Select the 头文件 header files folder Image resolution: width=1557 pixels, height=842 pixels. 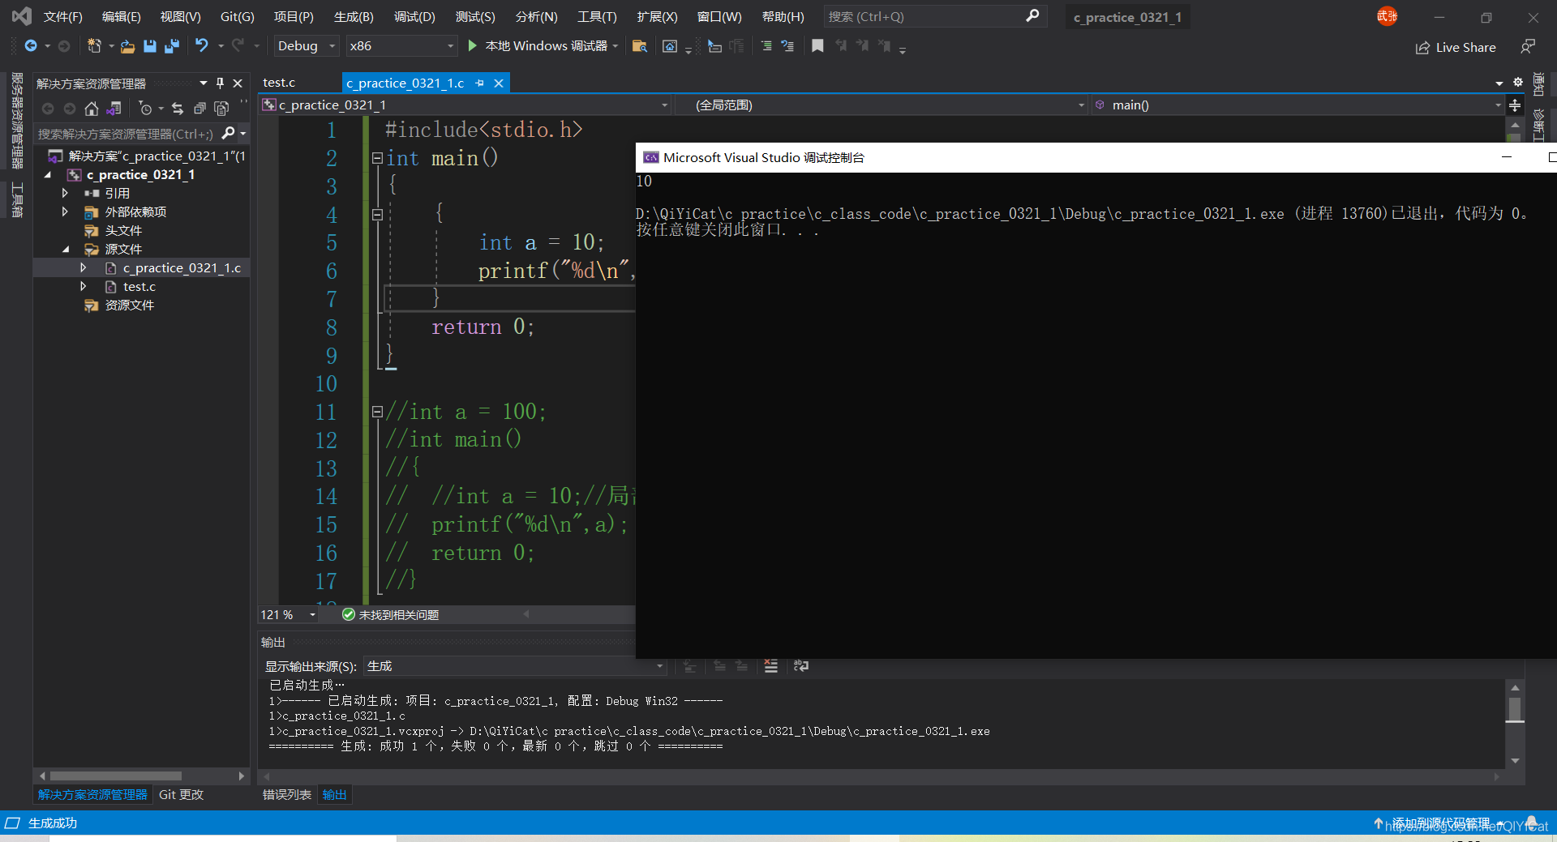tap(123, 230)
